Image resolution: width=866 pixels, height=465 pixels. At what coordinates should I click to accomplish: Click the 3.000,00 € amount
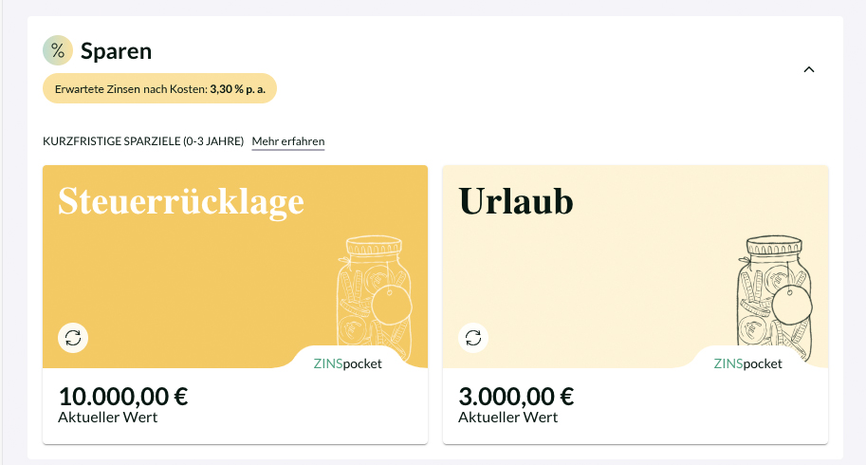click(516, 396)
